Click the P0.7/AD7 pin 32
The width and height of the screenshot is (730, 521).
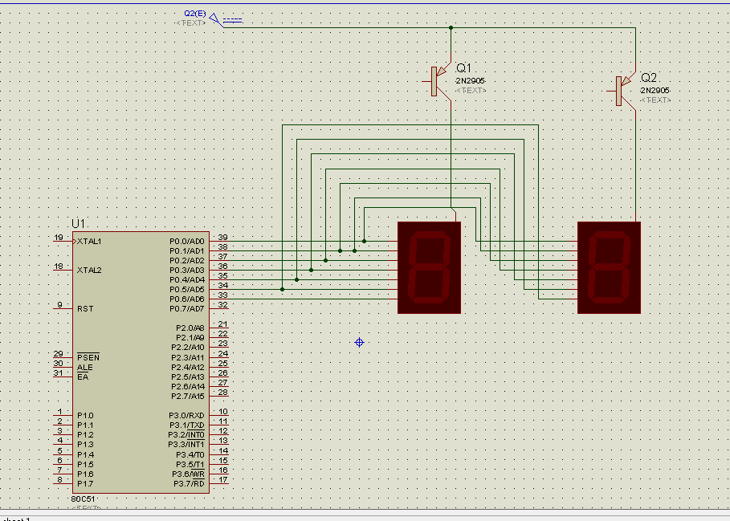(x=218, y=308)
